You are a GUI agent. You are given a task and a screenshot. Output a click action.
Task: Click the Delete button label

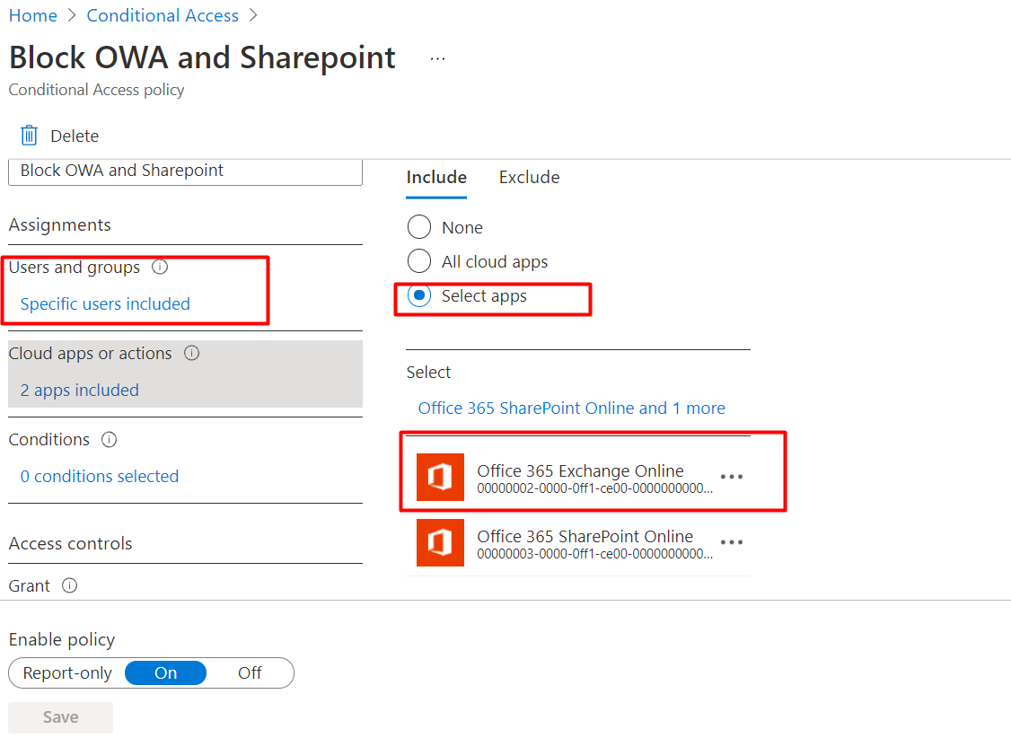pos(75,136)
